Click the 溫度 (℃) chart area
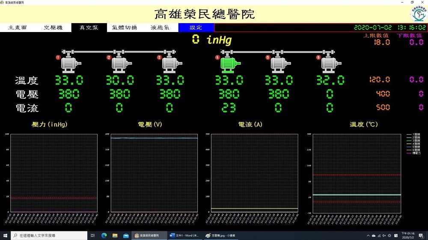The height and width of the screenshot is (240, 428). [x=357, y=173]
